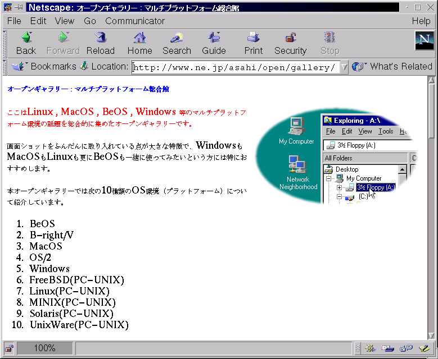This screenshot has height=359, width=438.
Task: Open Mailbox from component bar icon
Action: coord(387,348)
